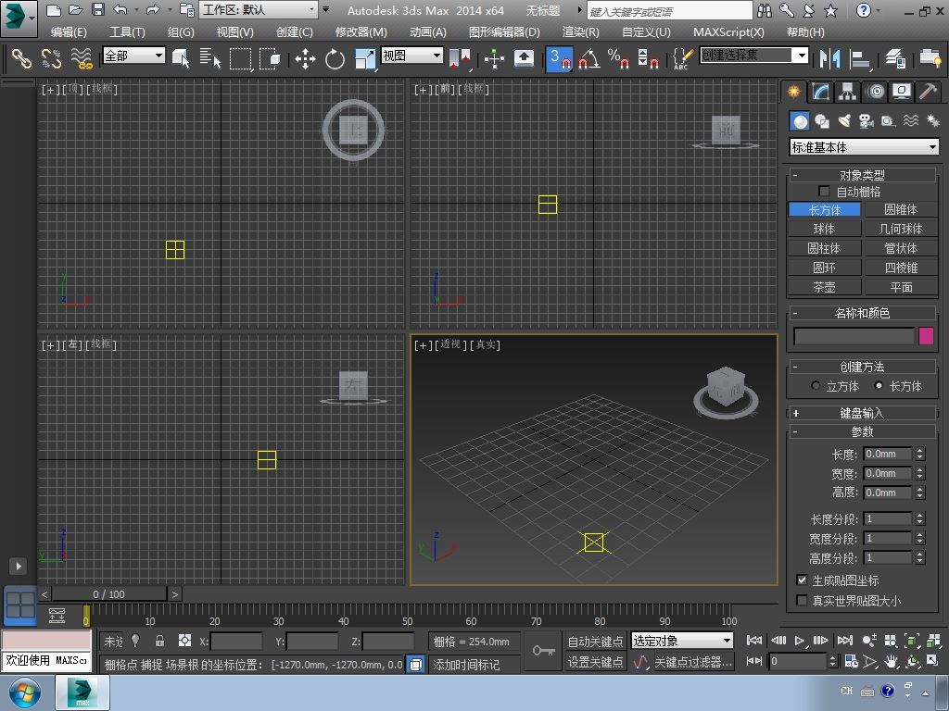Select the Rotate tool
This screenshot has height=711, width=949.
pyautogui.click(x=335, y=59)
